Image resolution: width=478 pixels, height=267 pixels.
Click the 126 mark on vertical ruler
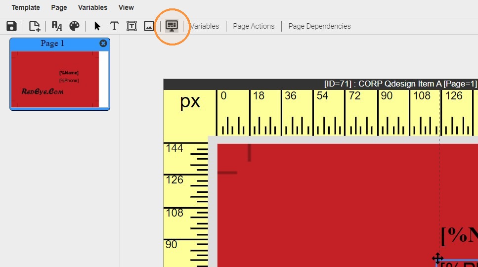pyautogui.click(x=174, y=180)
